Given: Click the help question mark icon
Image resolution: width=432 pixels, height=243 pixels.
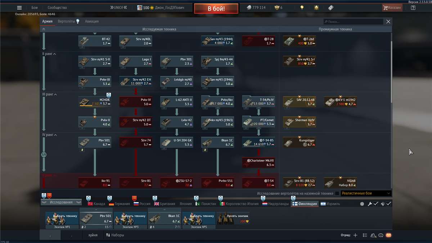Looking at the screenshot, I should pos(413,8).
